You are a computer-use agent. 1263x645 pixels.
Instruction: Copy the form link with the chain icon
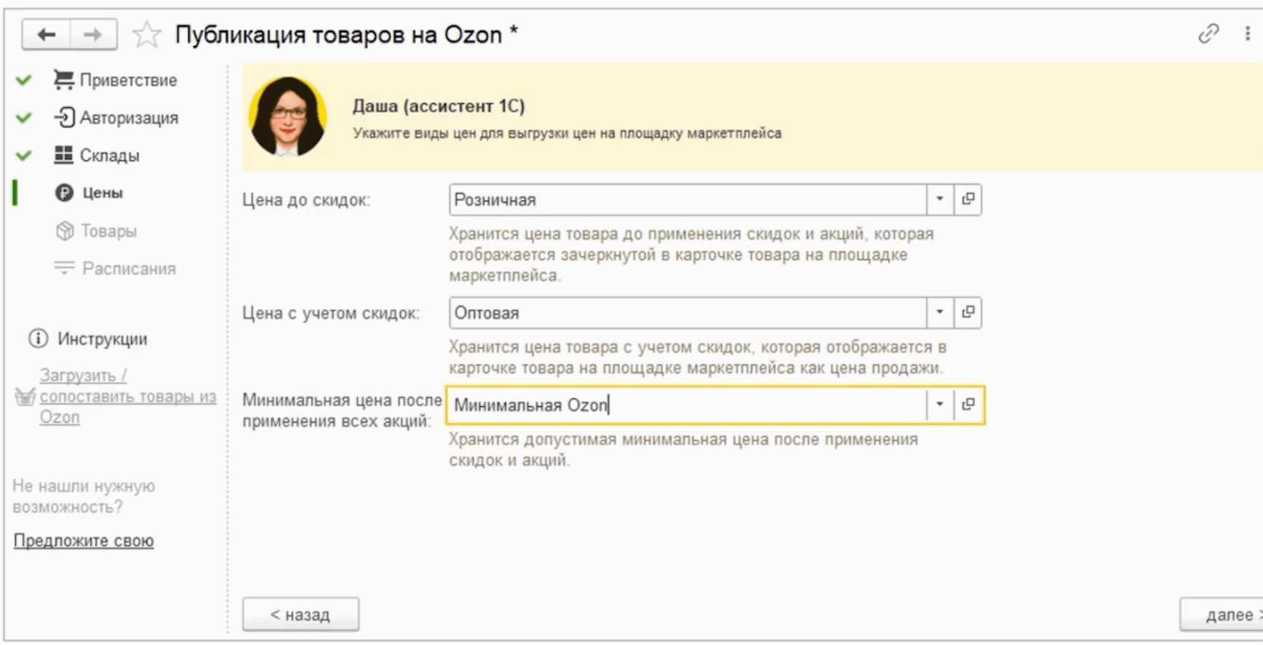(x=1208, y=33)
